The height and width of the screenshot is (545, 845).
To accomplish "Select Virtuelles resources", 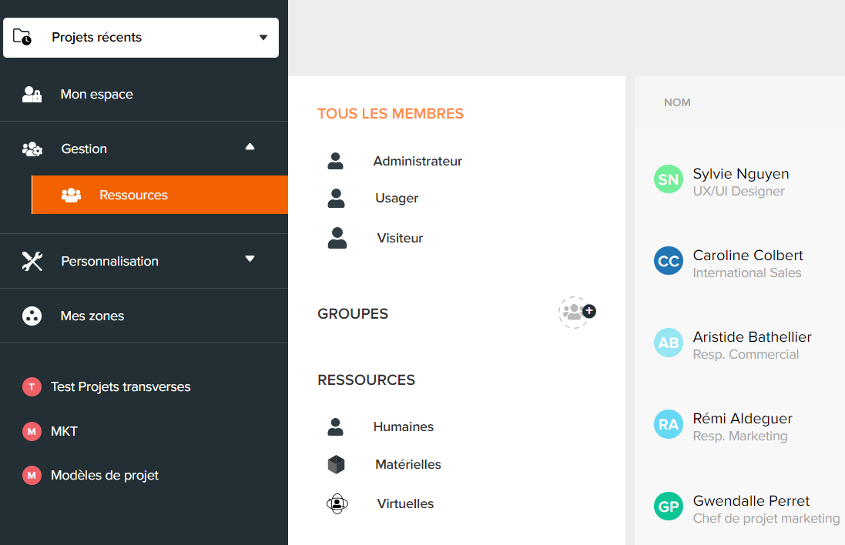I will [x=405, y=503].
